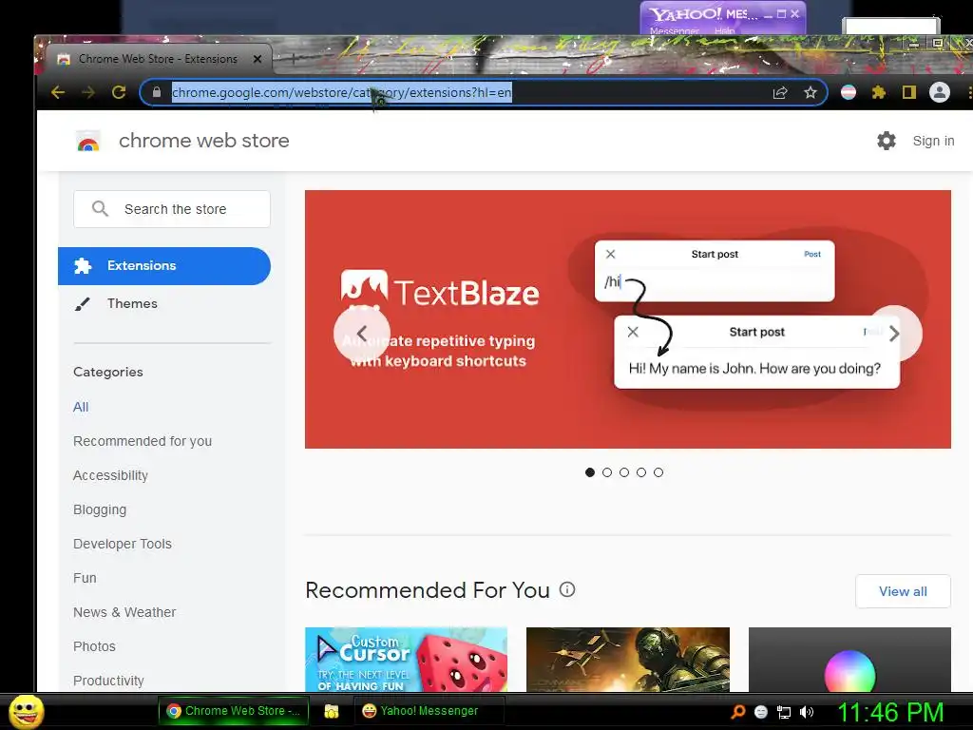Click the 11:46 PM clock
The height and width of the screenshot is (730, 973).
889,712
